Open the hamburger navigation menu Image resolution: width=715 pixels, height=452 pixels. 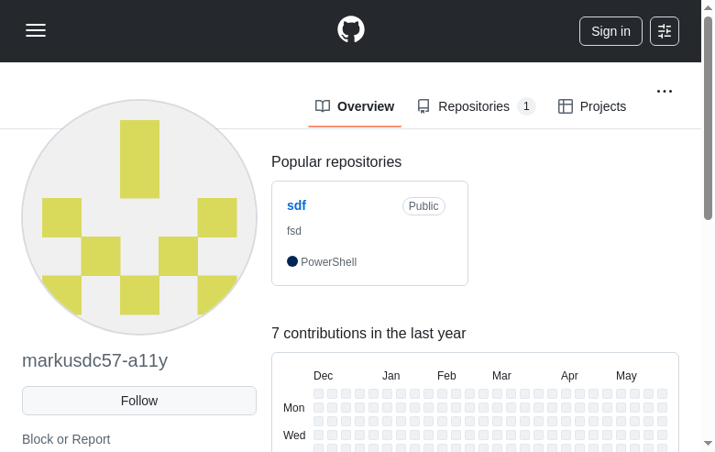point(36,30)
